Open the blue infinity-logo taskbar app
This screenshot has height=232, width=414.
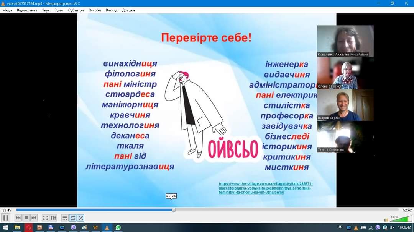[x=62, y=227]
